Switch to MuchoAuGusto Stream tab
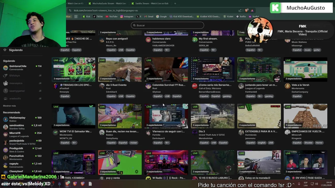The width and height of the screenshot is (335, 188). pos(107,3)
